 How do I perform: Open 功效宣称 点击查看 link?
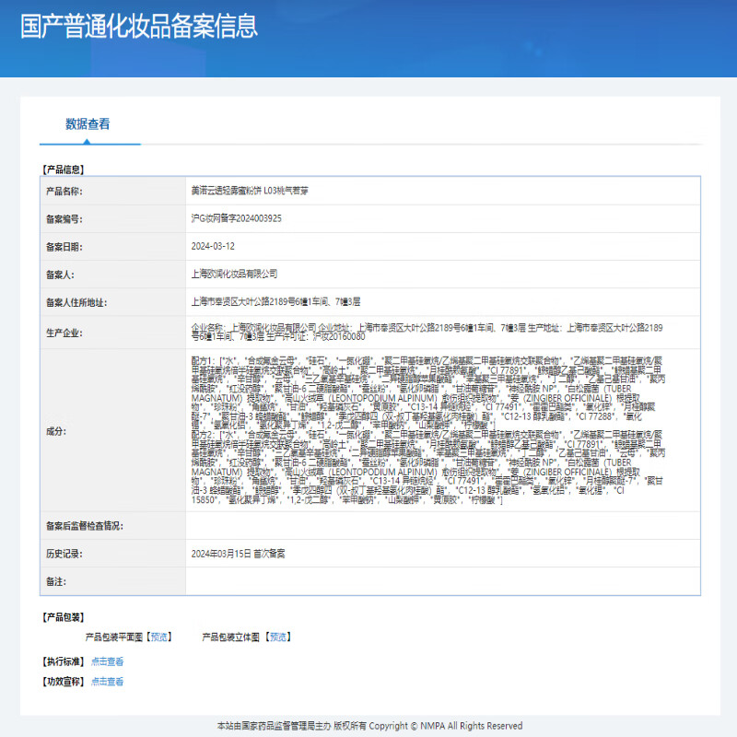point(107,682)
